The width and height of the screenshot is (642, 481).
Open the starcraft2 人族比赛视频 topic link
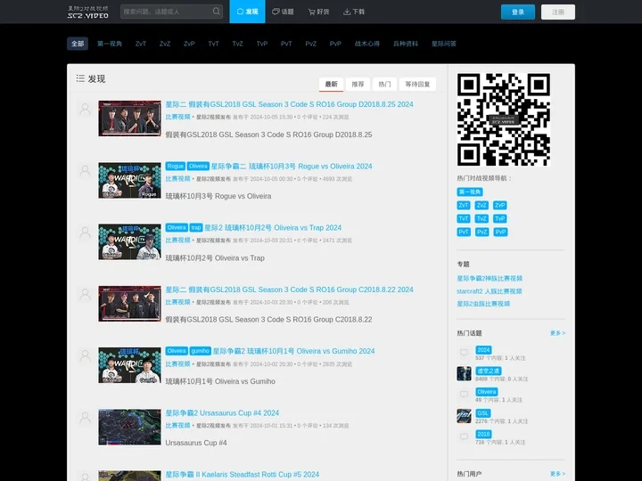(490, 291)
